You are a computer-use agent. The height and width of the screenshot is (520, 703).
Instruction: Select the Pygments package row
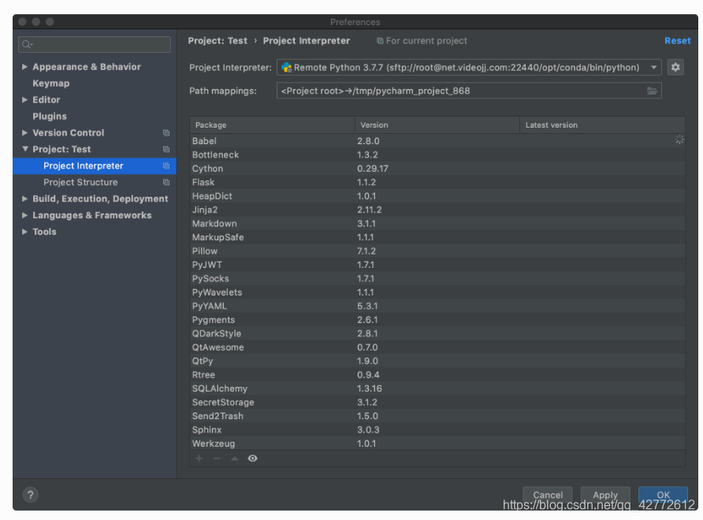437,320
